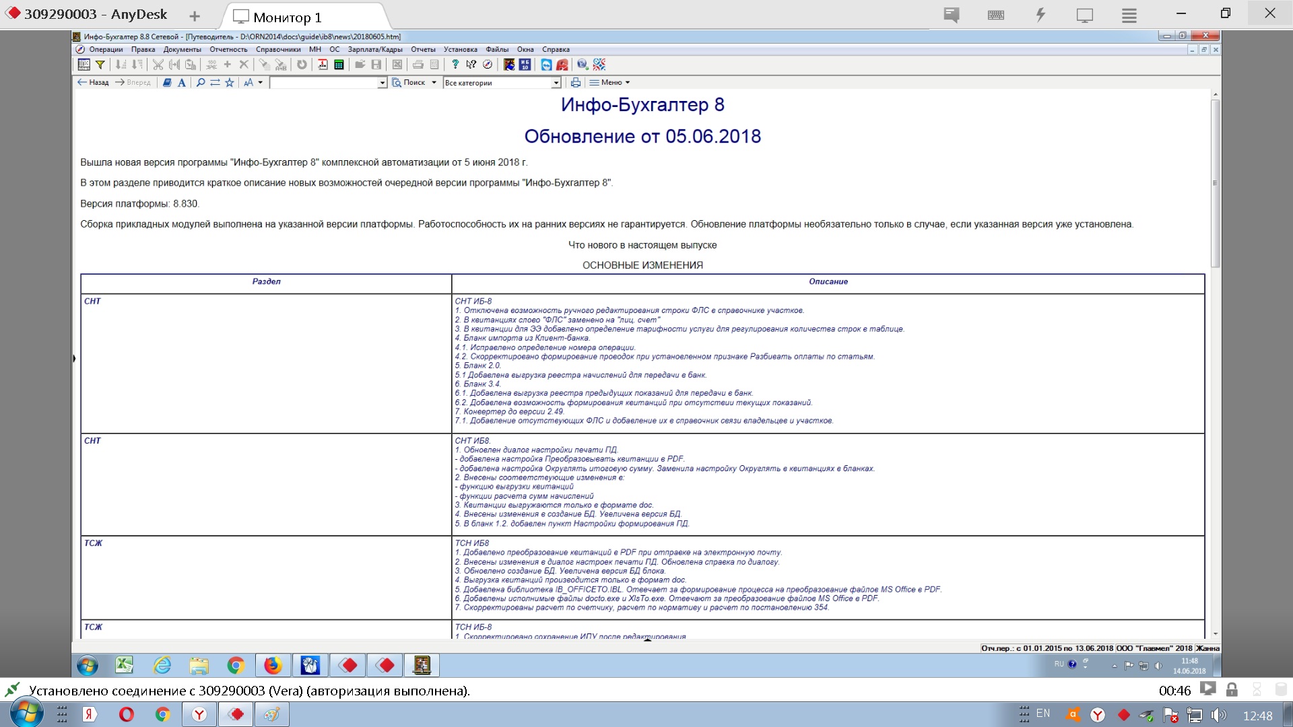Open the Зарплата/Кадры menu
Image resolution: width=1293 pixels, height=727 pixels.
(375, 49)
